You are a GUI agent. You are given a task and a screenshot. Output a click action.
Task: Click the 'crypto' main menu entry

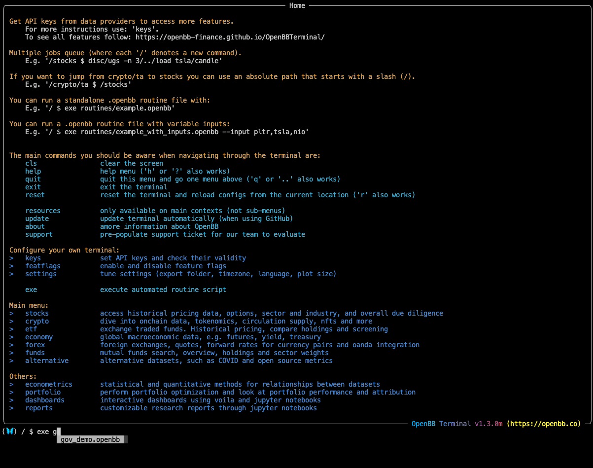(x=37, y=321)
